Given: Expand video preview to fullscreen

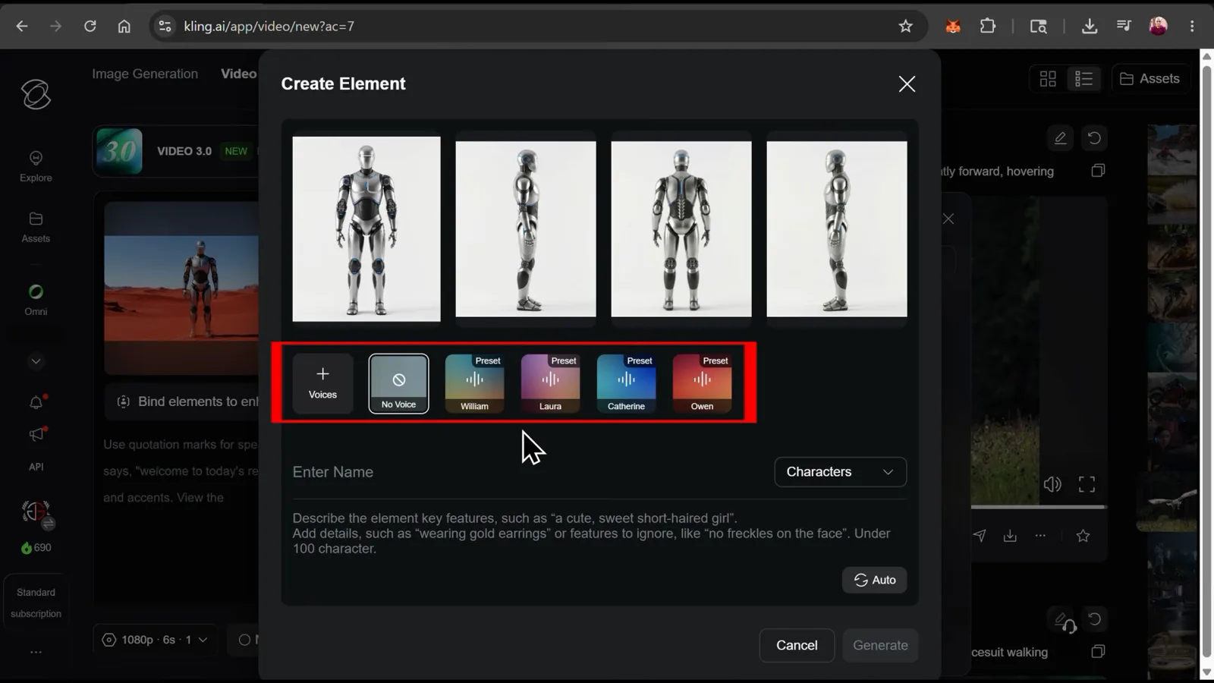Looking at the screenshot, I should (x=1087, y=484).
